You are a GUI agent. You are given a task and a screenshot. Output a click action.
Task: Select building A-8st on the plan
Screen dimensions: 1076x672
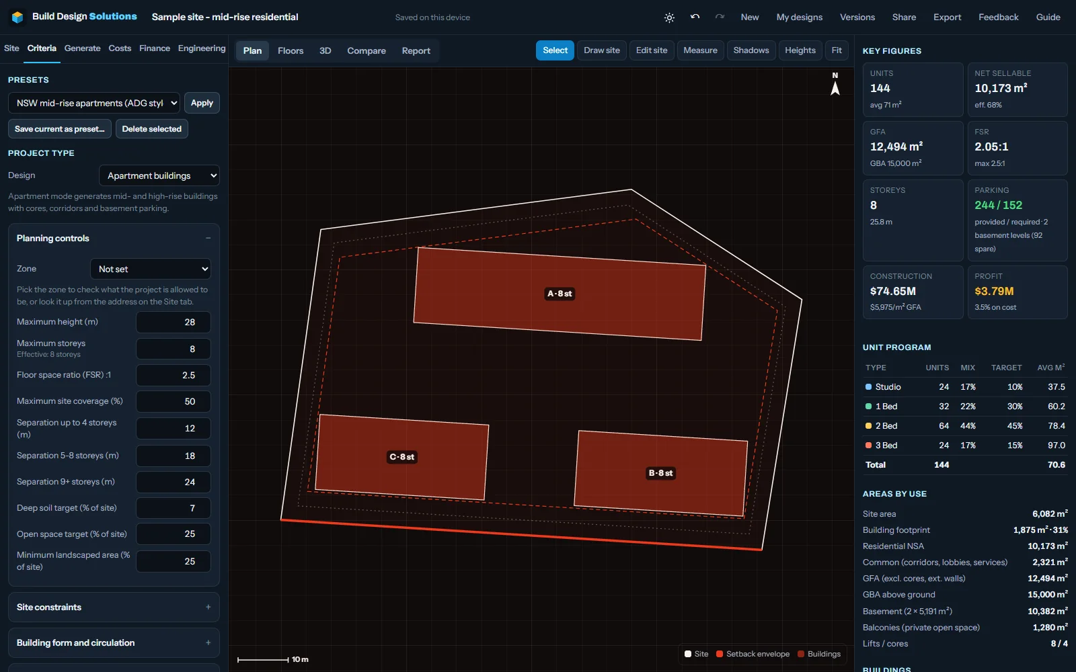pos(560,294)
